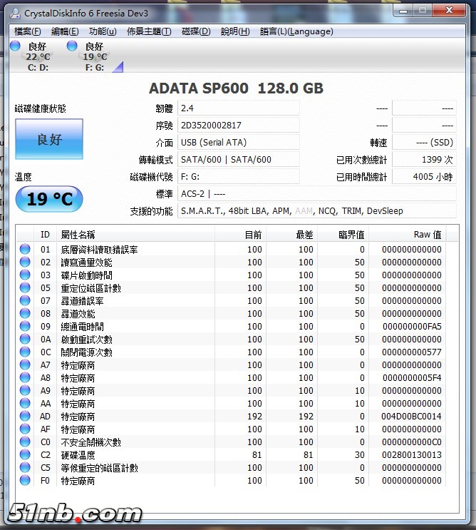476x530 pixels.
Task: Click the CrystalDiskInfo title bar app icon
Action: 14,13
